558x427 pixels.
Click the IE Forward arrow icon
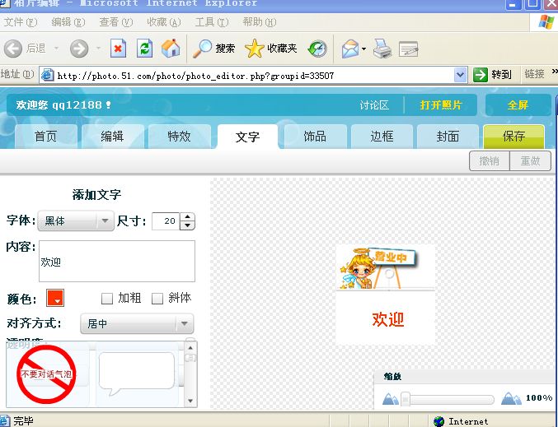[x=79, y=49]
